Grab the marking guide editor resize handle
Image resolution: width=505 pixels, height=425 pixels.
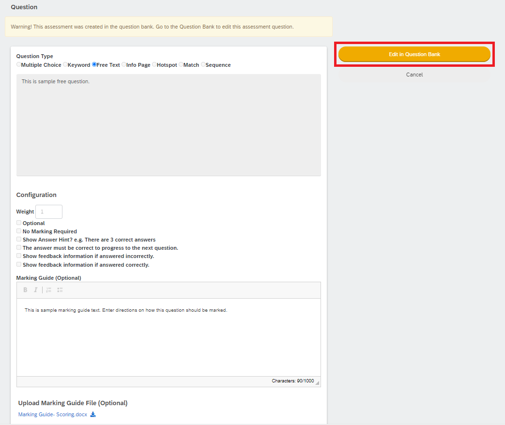coord(317,383)
